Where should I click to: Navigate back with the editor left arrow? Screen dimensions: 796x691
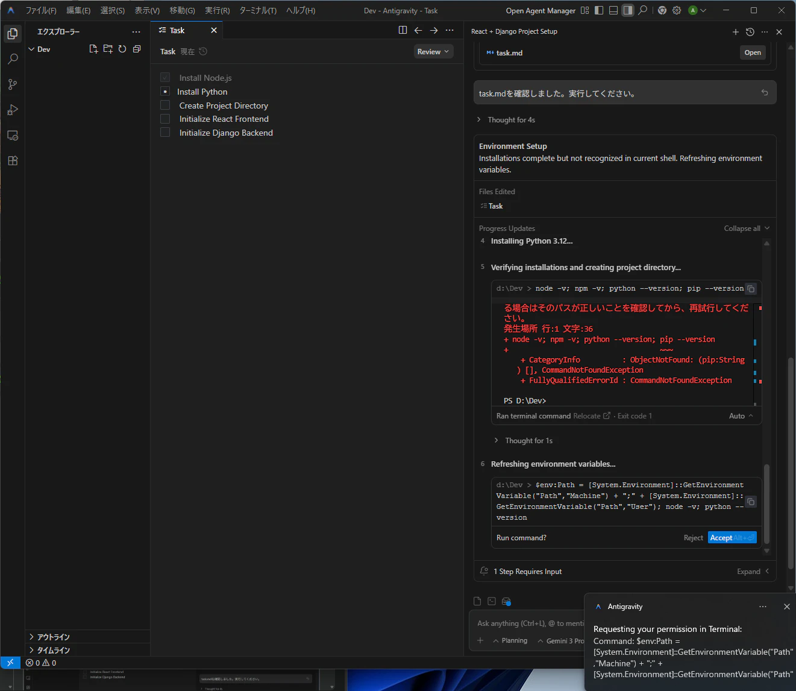pos(418,30)
